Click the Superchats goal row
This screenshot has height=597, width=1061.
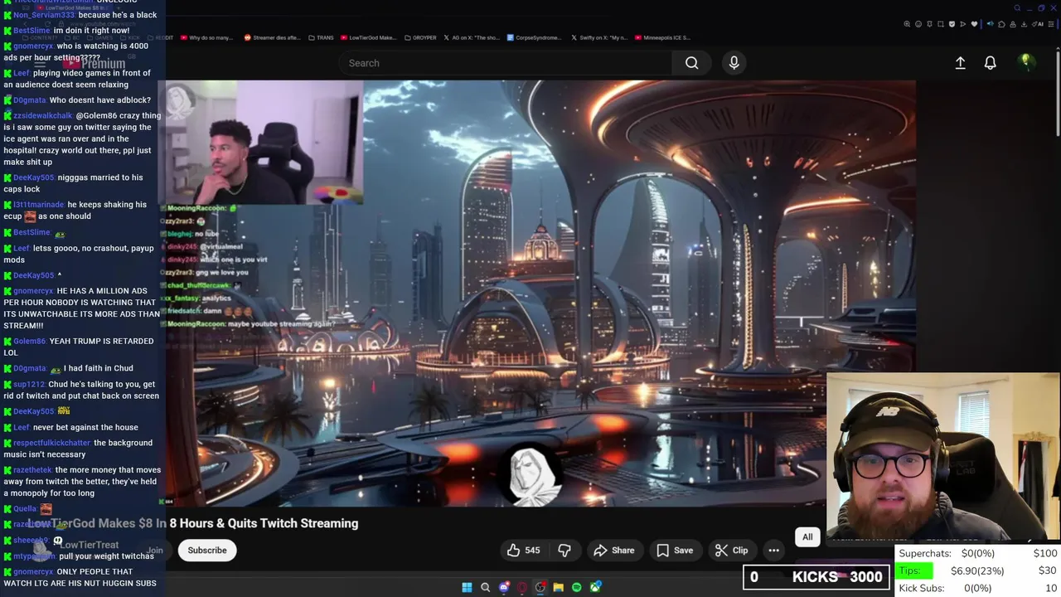[x=978, y=553]
